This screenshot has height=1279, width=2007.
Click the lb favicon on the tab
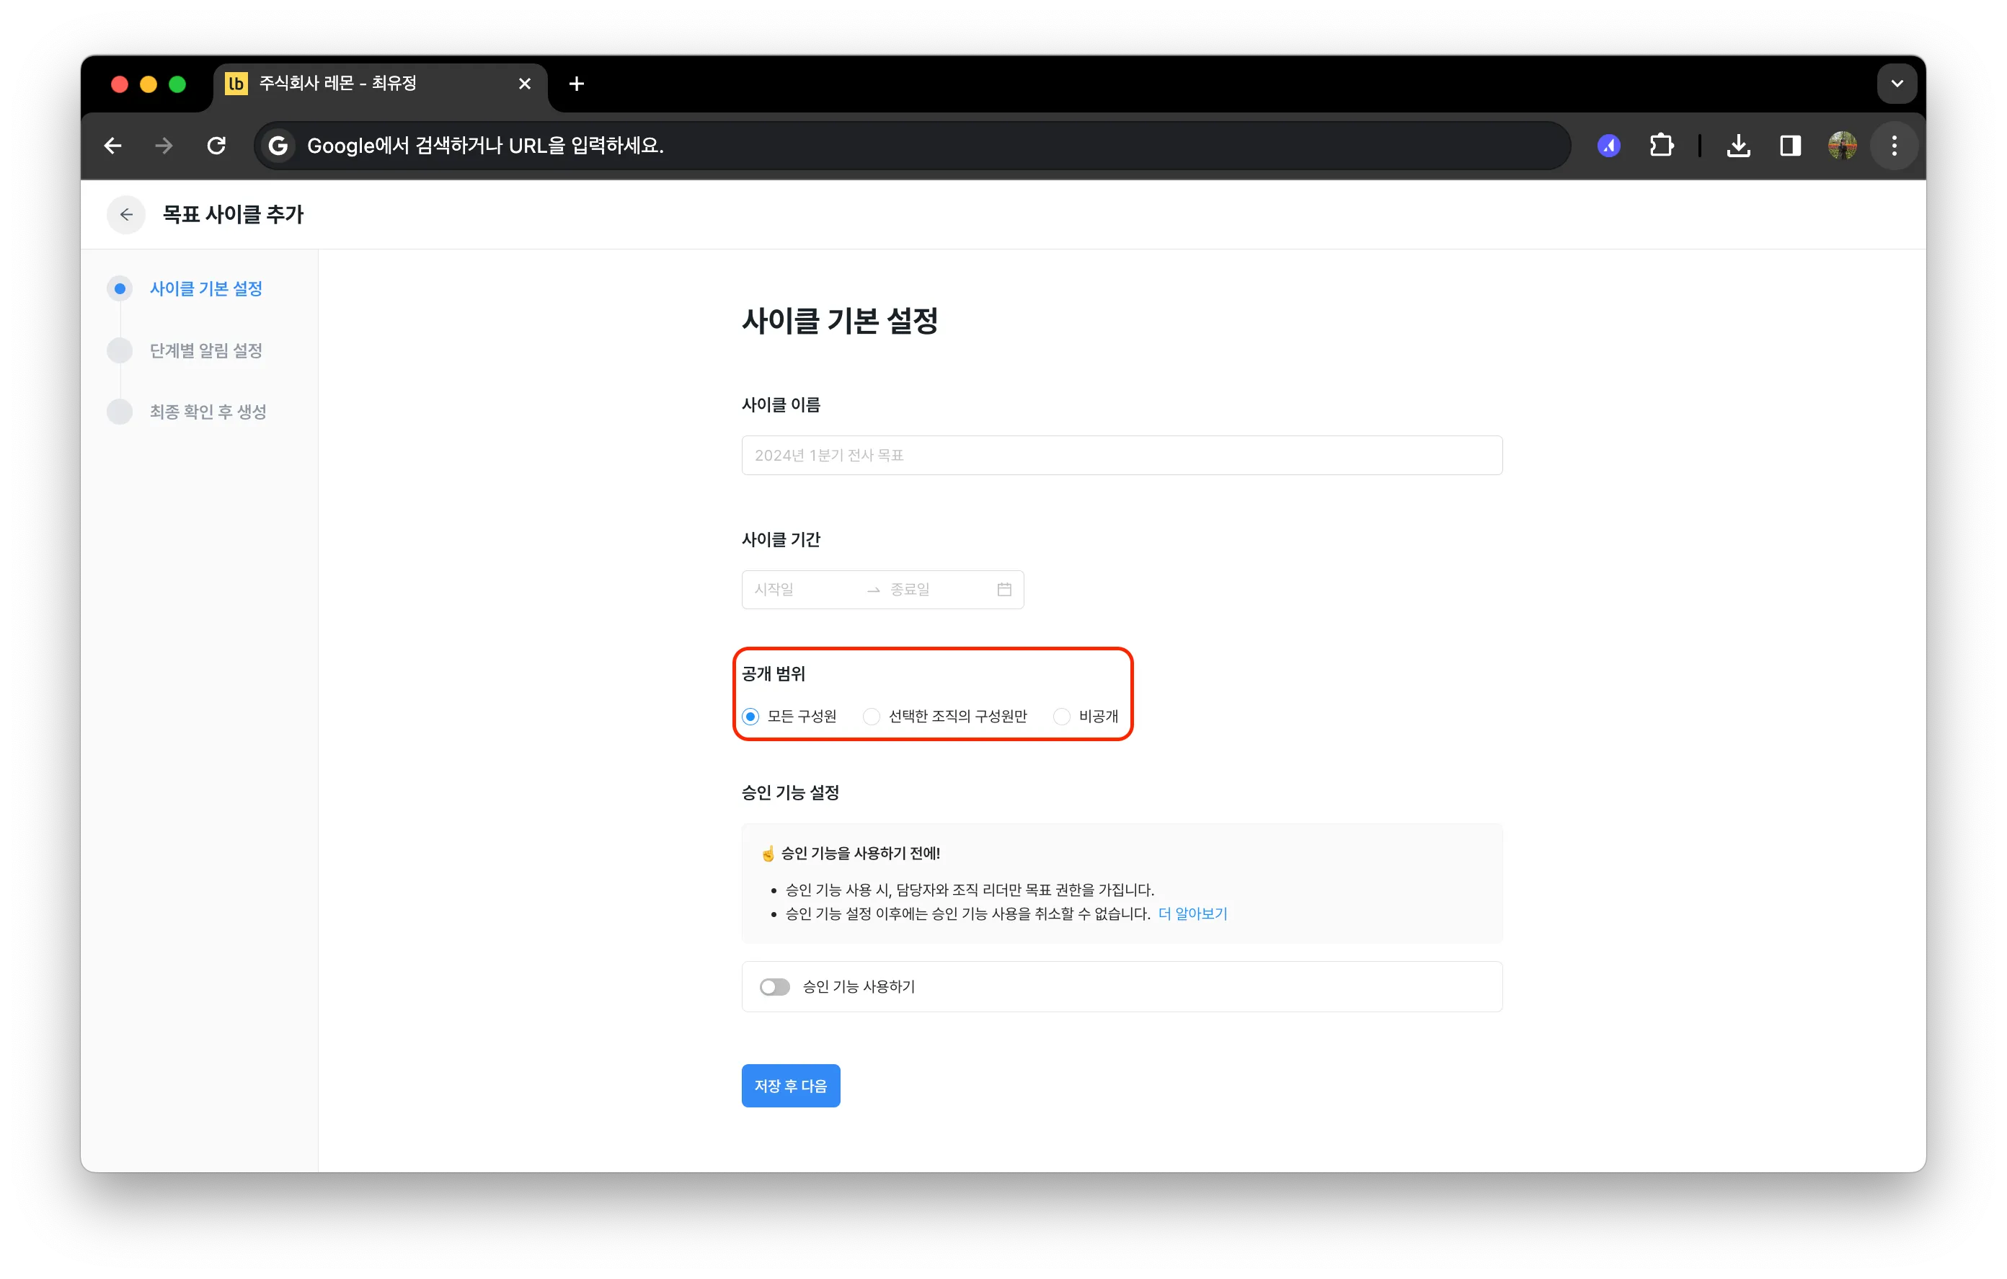click(x=236, y=84)
